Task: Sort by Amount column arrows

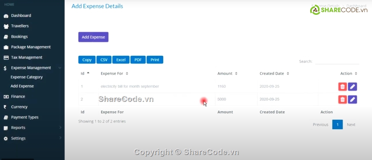Action: (236, 73)
